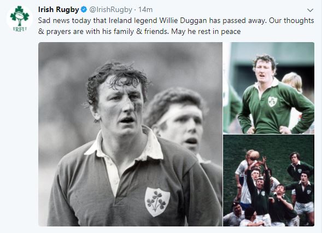Click the rugby ball in the lineout photo
322x233 pixels.
(254, 155)
